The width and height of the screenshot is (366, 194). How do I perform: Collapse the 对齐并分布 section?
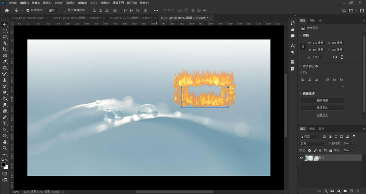(x=301, y=66)
